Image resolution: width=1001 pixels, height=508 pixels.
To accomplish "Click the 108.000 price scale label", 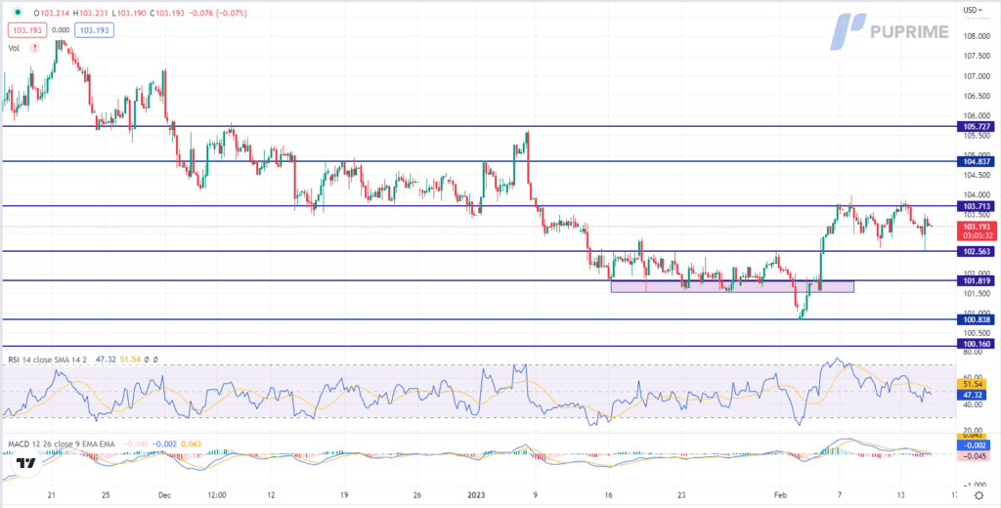I will coord(975,36).
